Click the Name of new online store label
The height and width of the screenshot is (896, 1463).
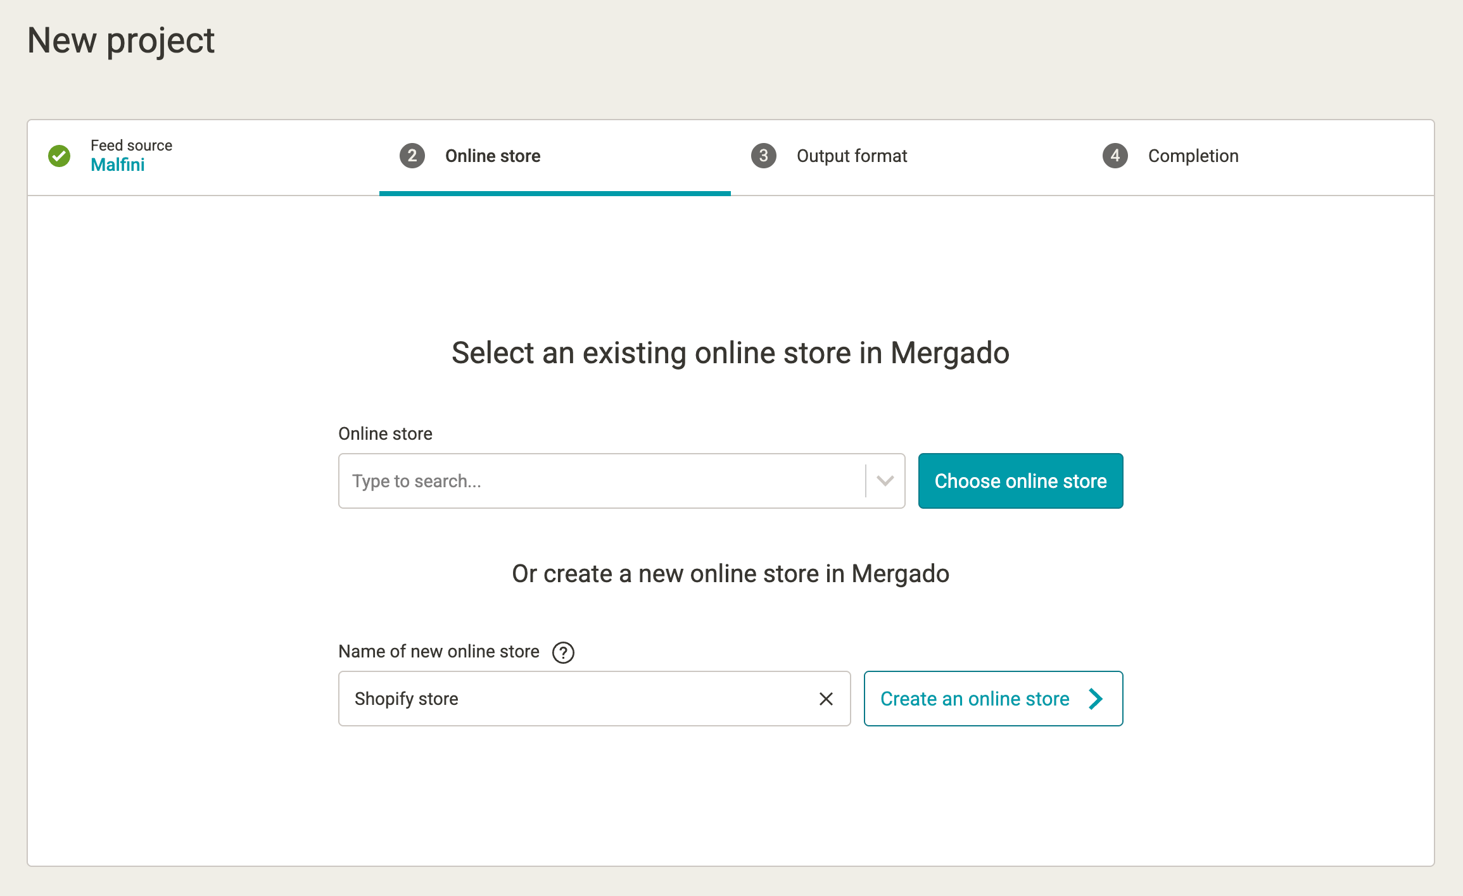439,651
